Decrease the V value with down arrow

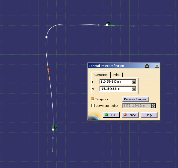(134, 90)
